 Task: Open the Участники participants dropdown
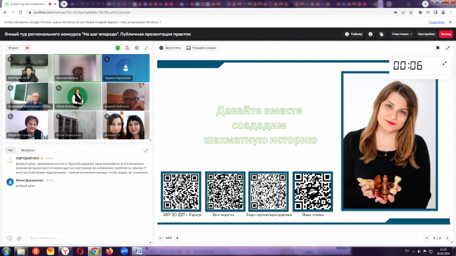point(402,34)
